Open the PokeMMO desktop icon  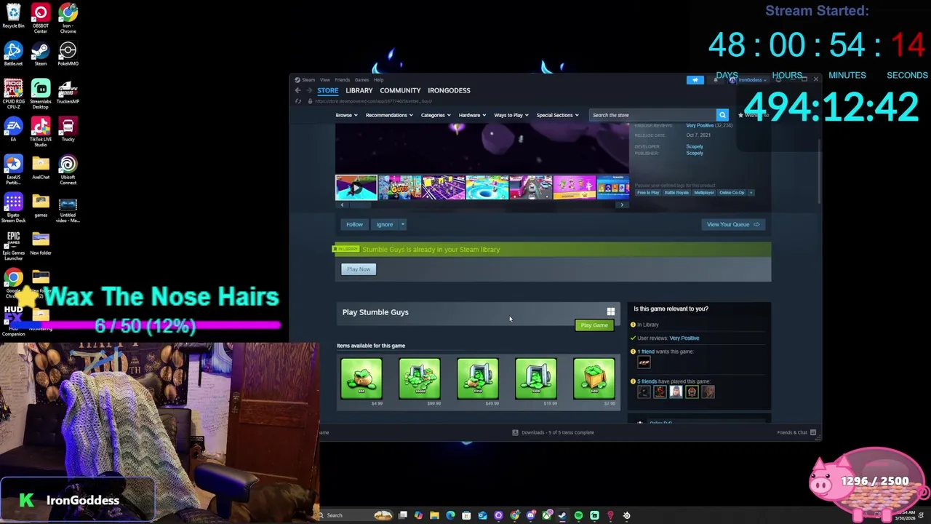click(x=68, y=54)
